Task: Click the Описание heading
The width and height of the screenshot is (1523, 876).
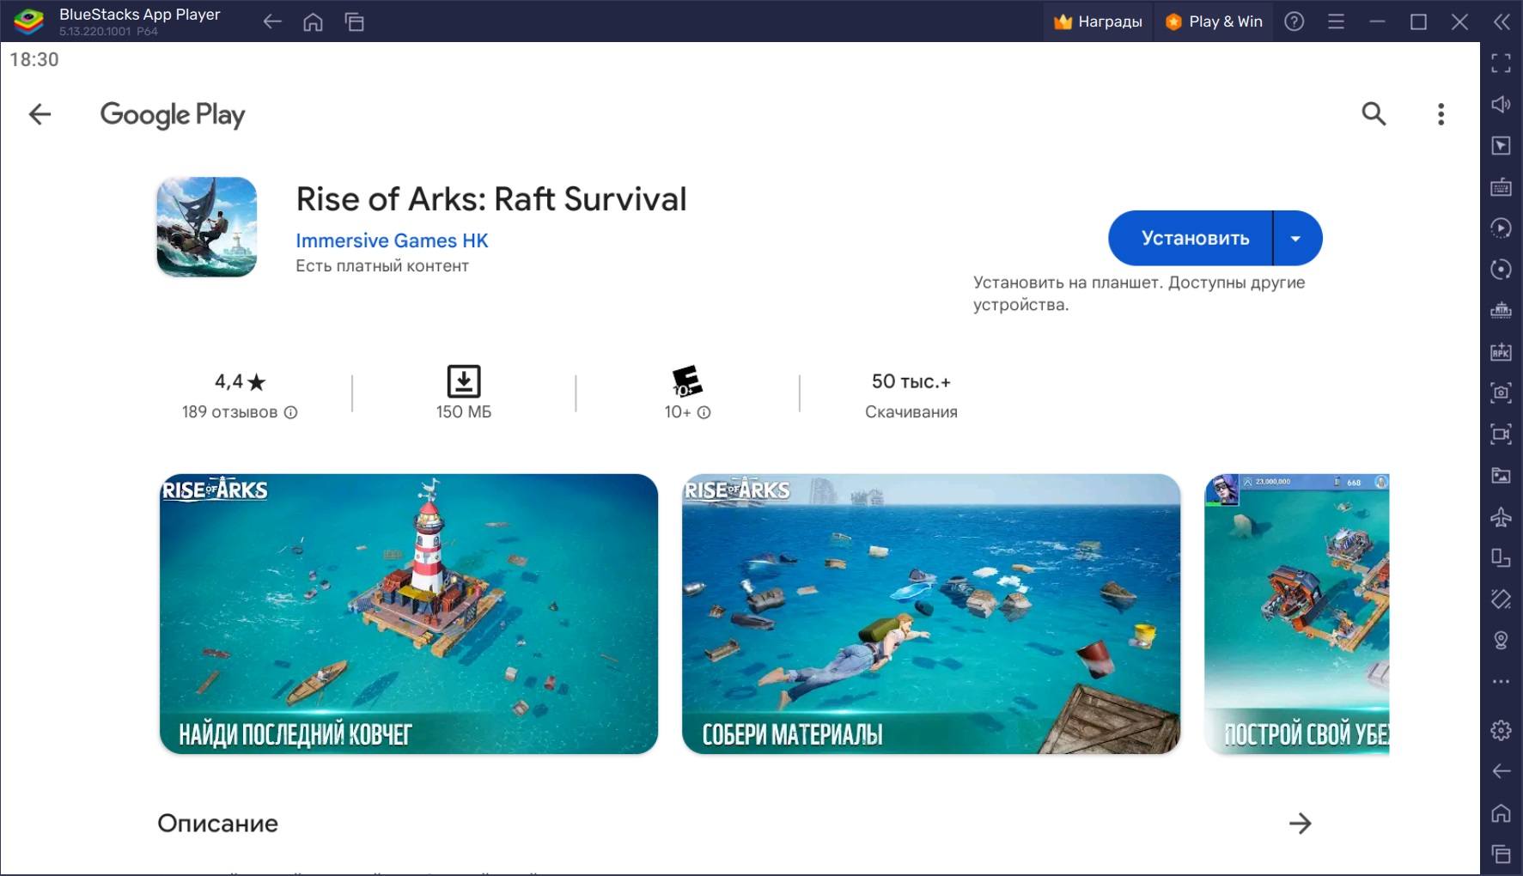Action: 217,824
